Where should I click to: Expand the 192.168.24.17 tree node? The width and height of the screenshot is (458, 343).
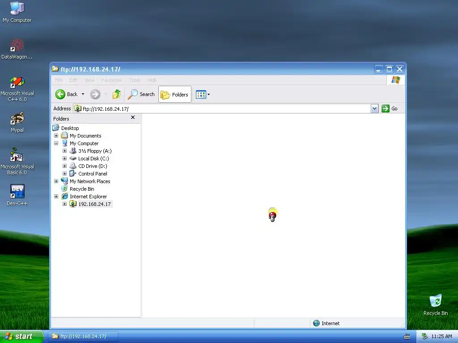click(x=64, y=204)
